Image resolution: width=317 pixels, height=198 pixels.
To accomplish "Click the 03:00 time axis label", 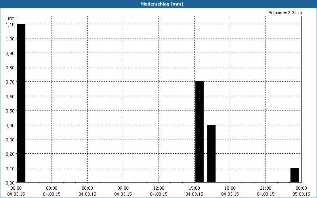I will point(52,188).
